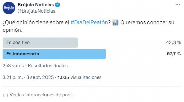Open the #DíaDelPeatón hashtag link
The height and width of the screenshot is (102, 184).
point(89,22)
